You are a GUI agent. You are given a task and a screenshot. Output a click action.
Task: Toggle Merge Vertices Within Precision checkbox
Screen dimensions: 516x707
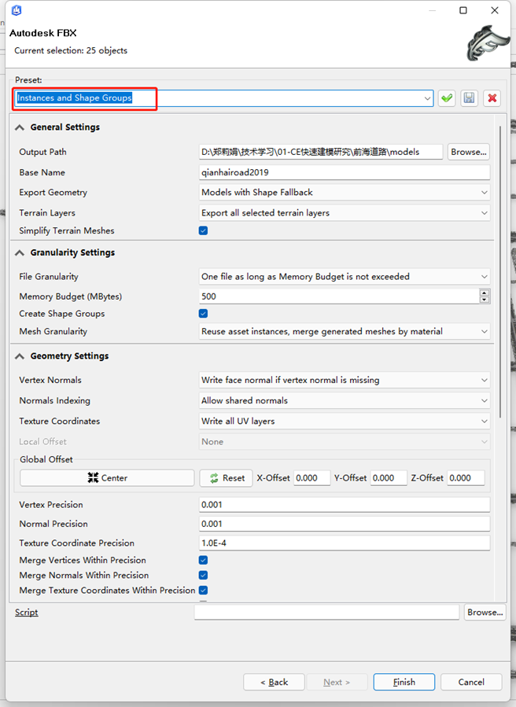point(204,560)
